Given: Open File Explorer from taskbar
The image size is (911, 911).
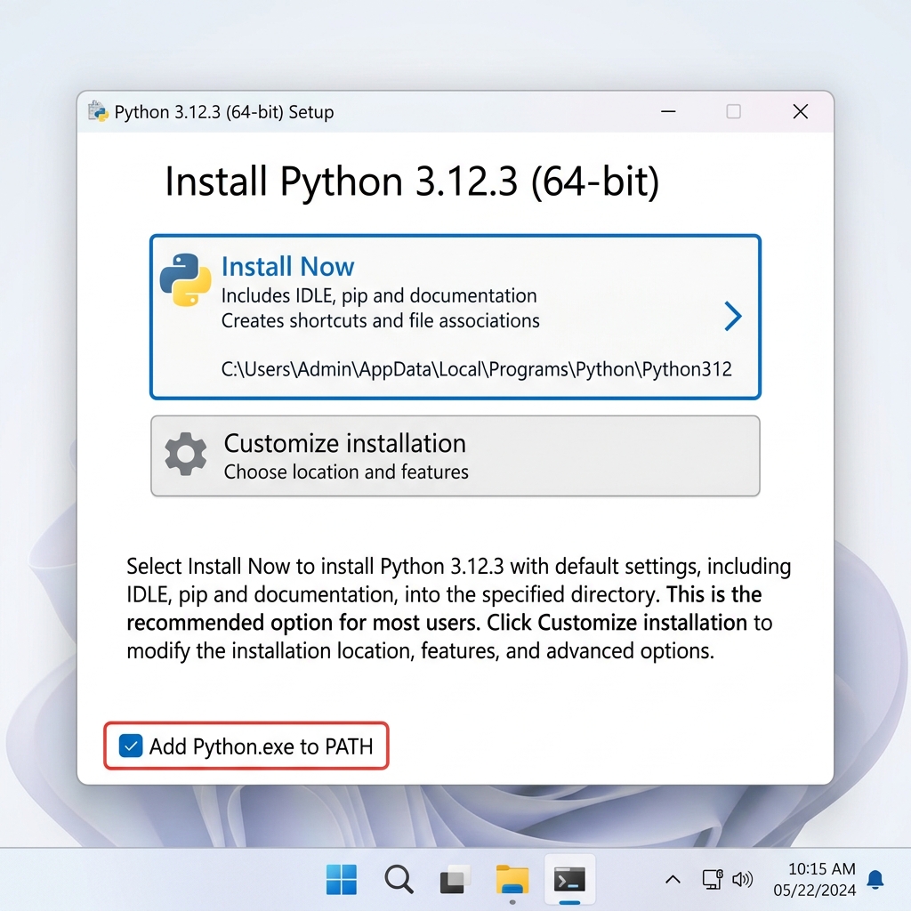Looking at the screenshot, I should 512,879.
